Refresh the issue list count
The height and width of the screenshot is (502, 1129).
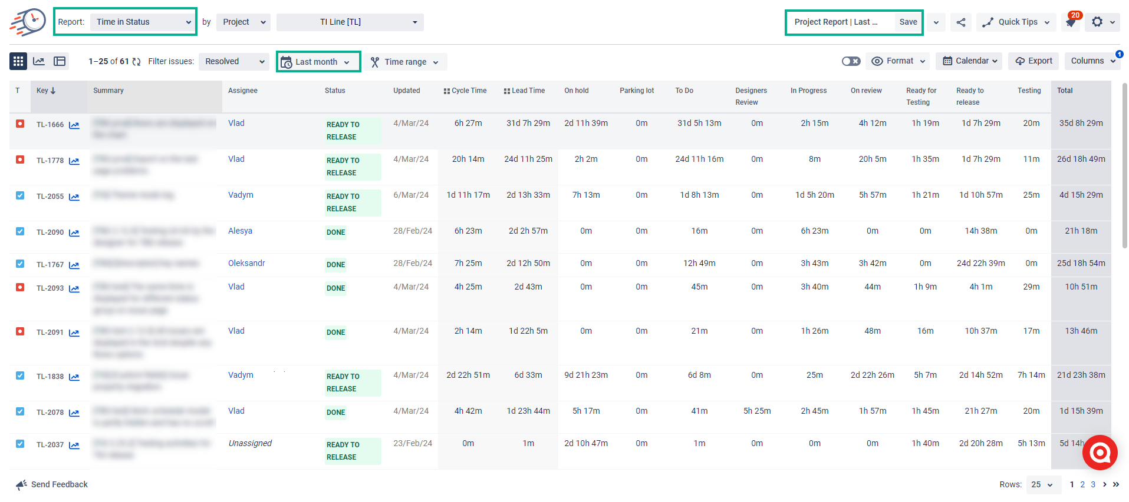137,62
